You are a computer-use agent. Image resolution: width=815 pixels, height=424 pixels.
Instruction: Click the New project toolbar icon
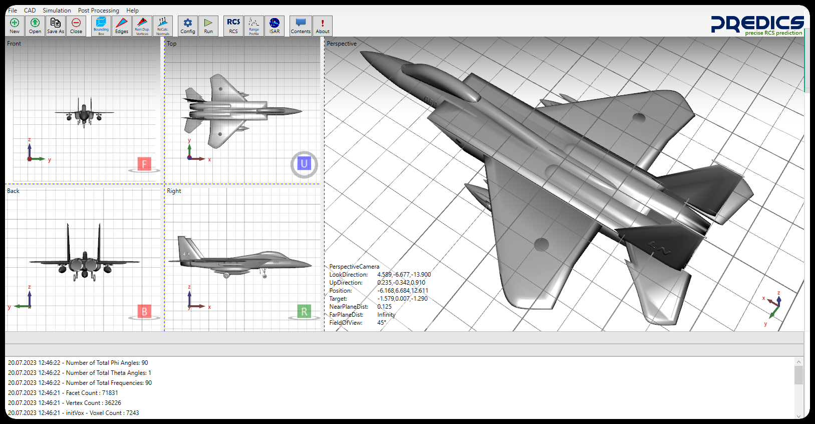(15, 26)
